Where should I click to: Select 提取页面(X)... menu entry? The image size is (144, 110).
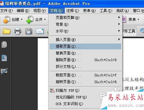click(x=85, y=46)
